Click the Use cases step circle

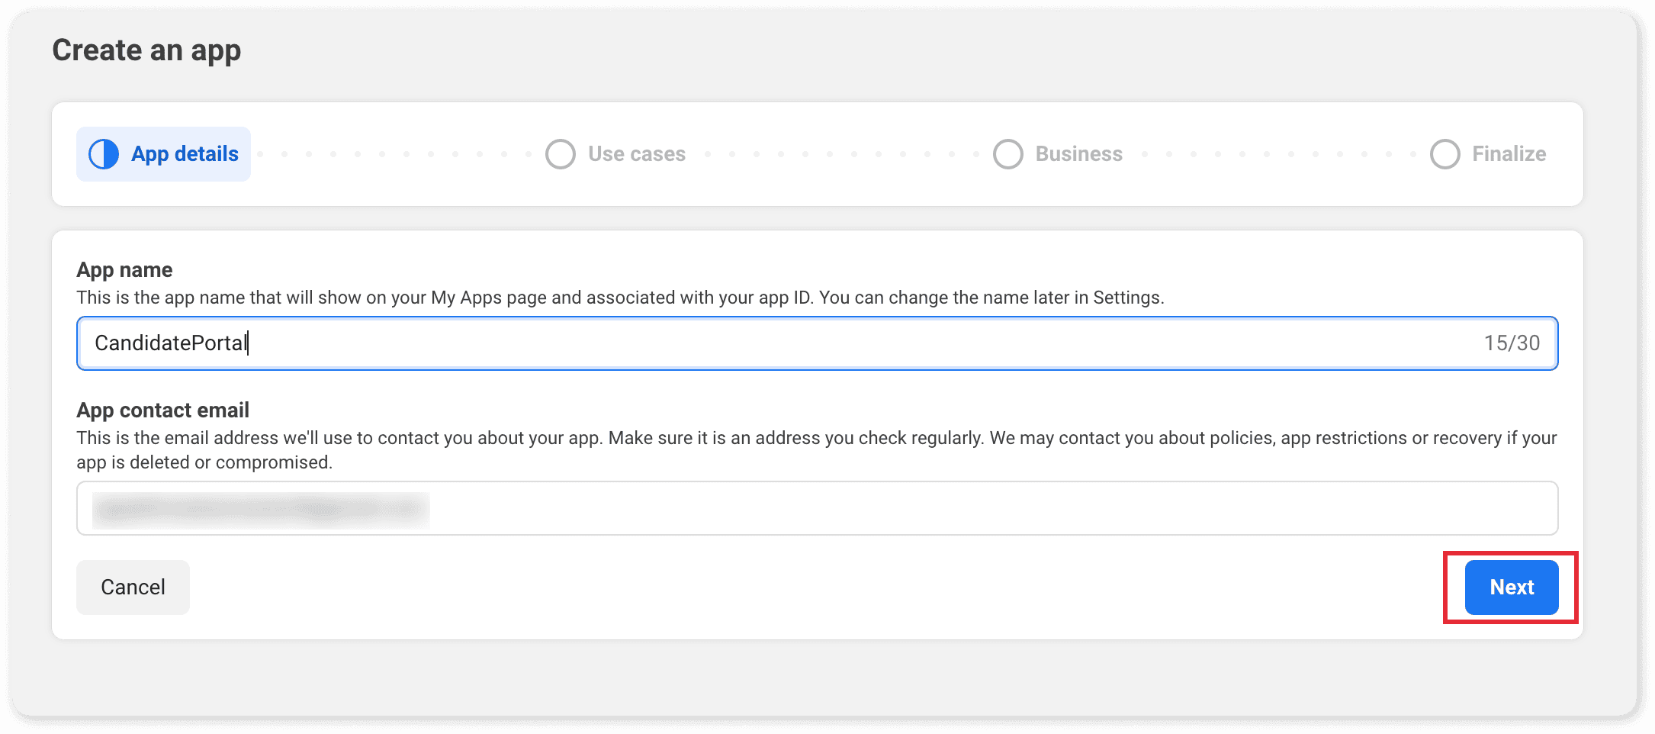(x=561, y=154)
